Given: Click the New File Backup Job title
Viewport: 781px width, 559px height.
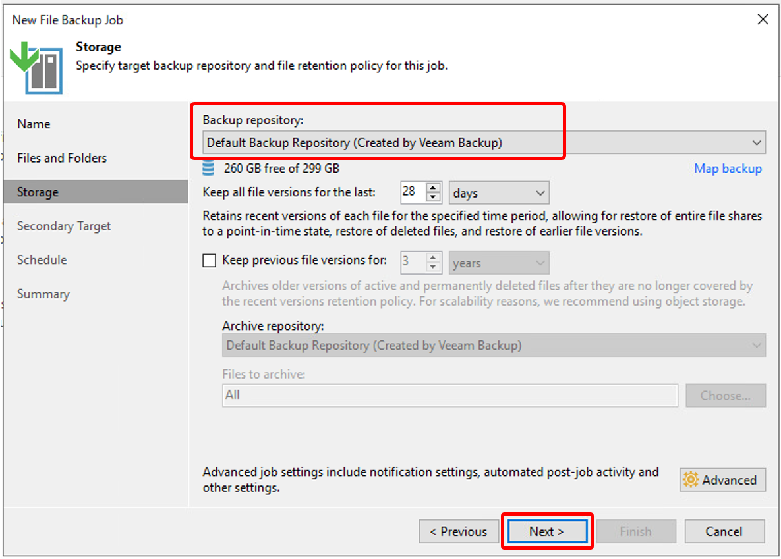Looking at the screenshot, I should tap(68, 20).
